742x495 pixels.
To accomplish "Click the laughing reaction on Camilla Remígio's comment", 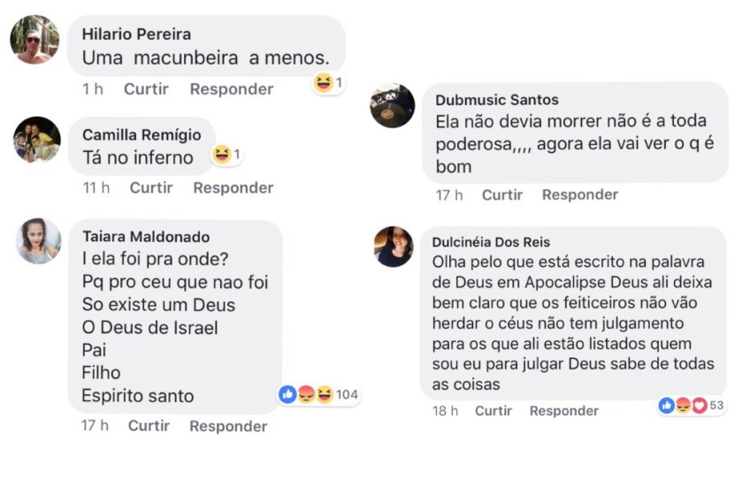I will pyautogui.click(x=222, y=155).
